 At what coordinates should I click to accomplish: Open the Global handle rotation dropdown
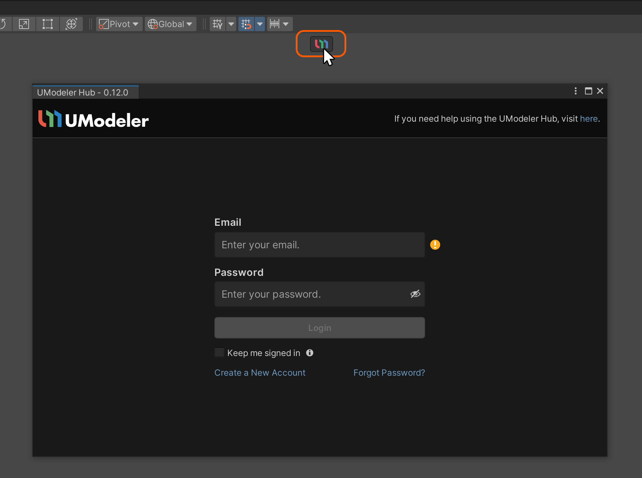tap(170, 24)
